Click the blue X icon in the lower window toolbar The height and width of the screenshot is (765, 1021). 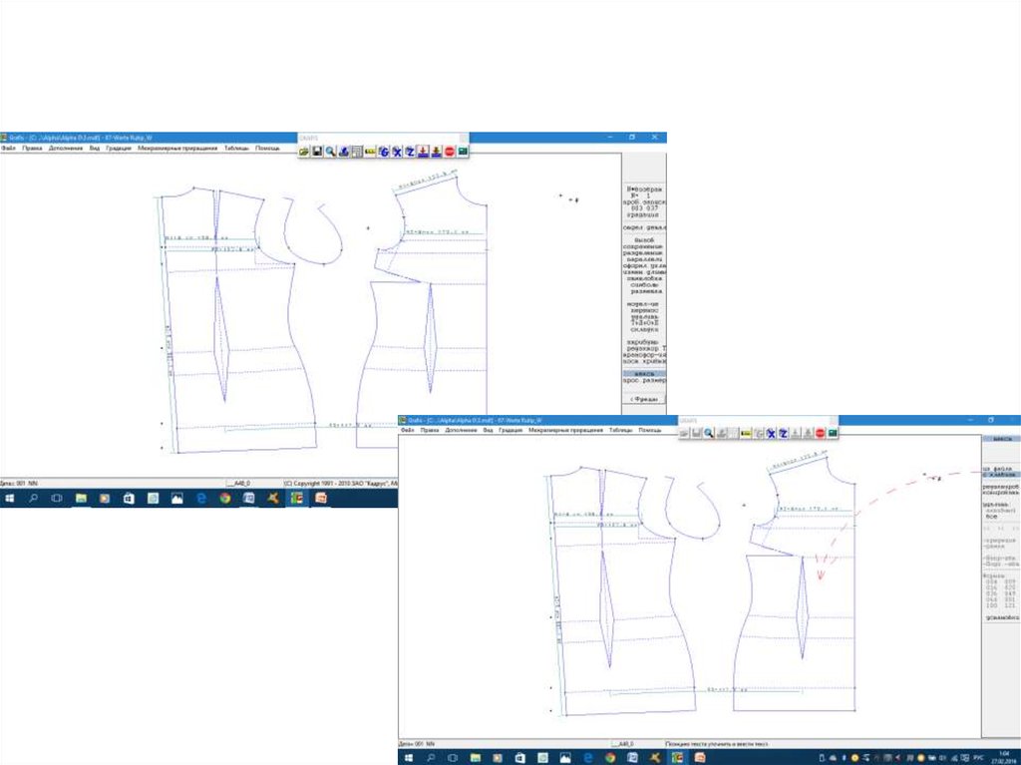point(771,433)
